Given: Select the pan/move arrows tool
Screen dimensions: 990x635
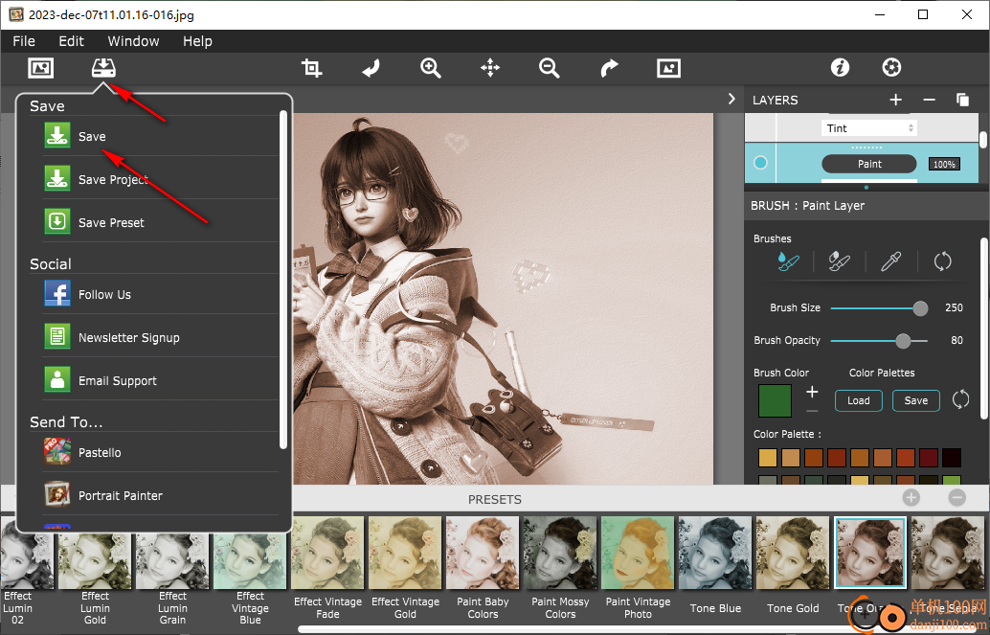Looking at the screenshot, I should (490, 68).
